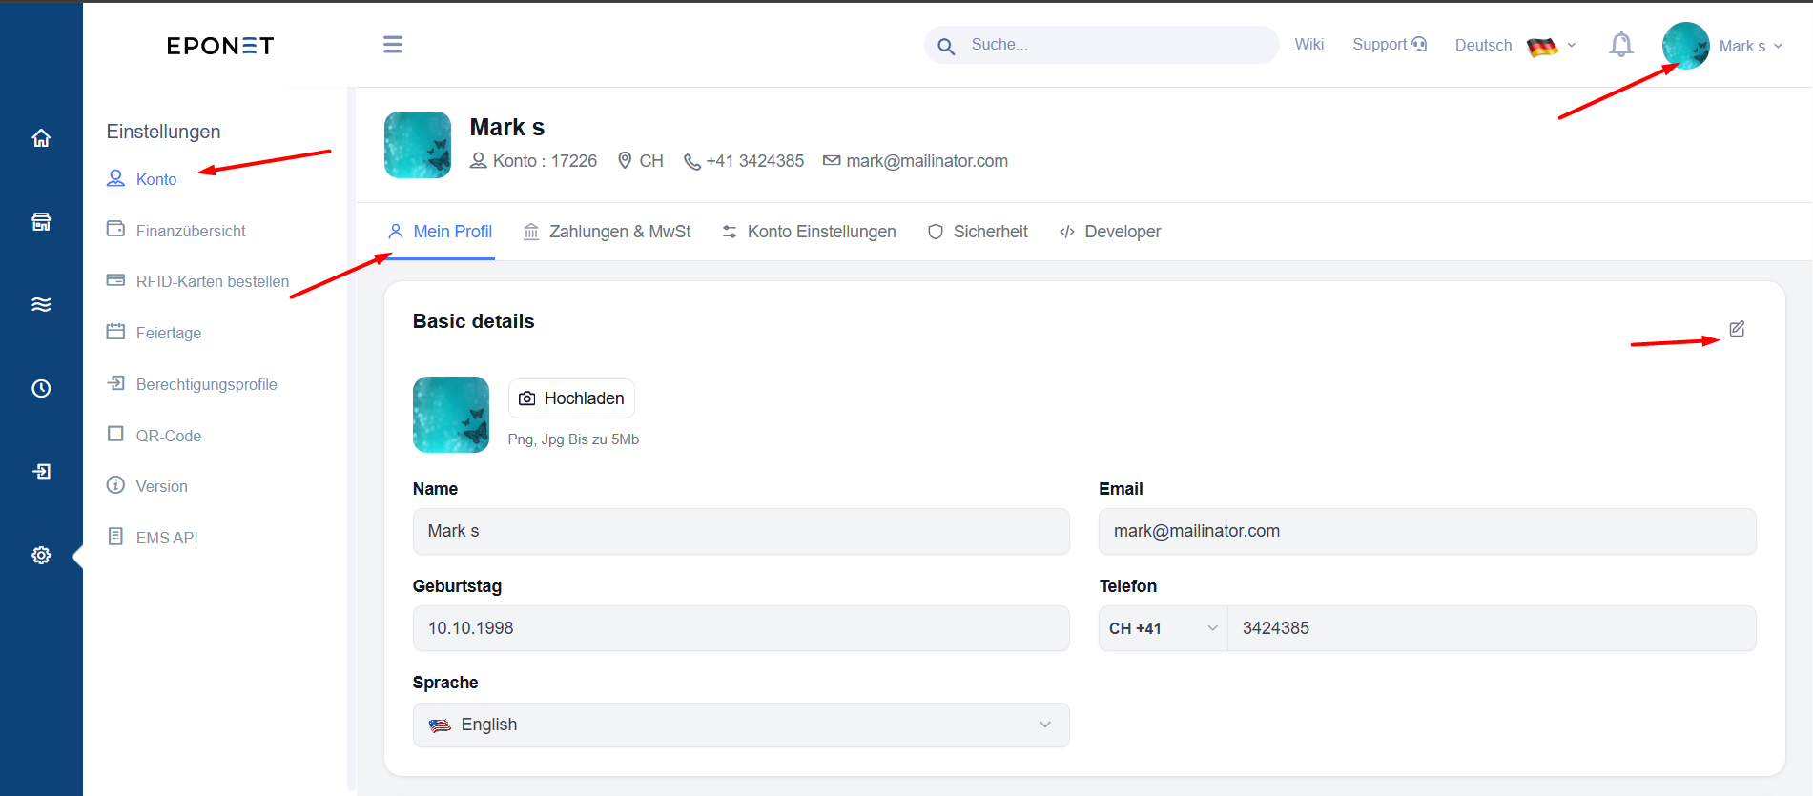Open the notification bell
Viewport: 1813px width, 796px height.
click(1621, 44)
